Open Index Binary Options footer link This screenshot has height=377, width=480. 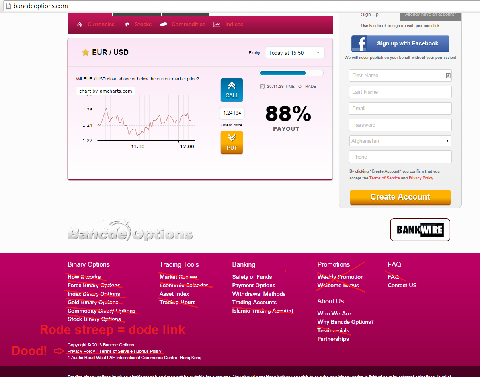94,294
